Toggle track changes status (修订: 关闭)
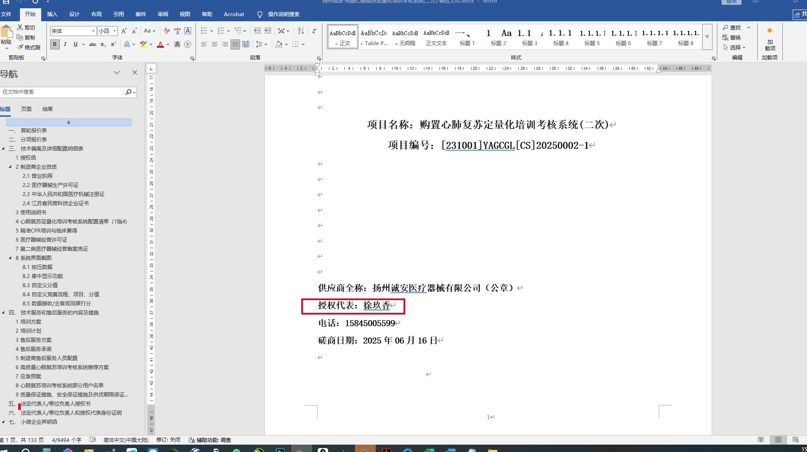Viewport: 807px width, 452px height. pos(168,440)
